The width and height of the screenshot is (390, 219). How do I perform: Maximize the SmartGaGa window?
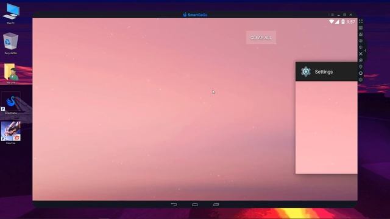pyautogui.click(x=344, y=15)
